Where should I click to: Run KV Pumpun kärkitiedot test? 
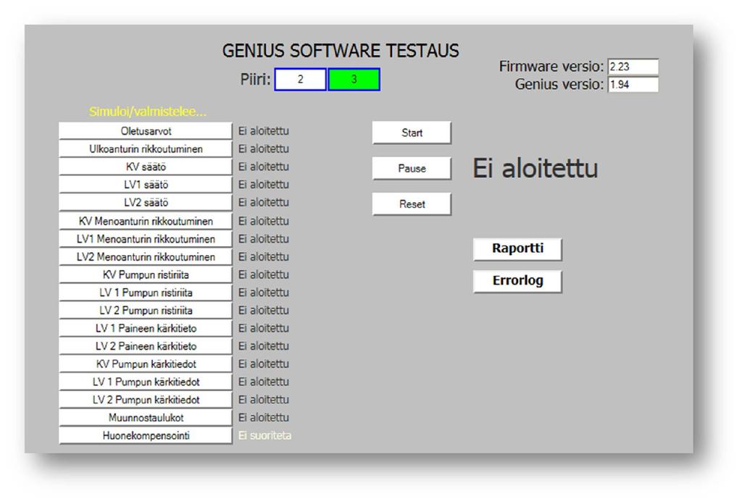pyautogui.click(x=146, y=364)
